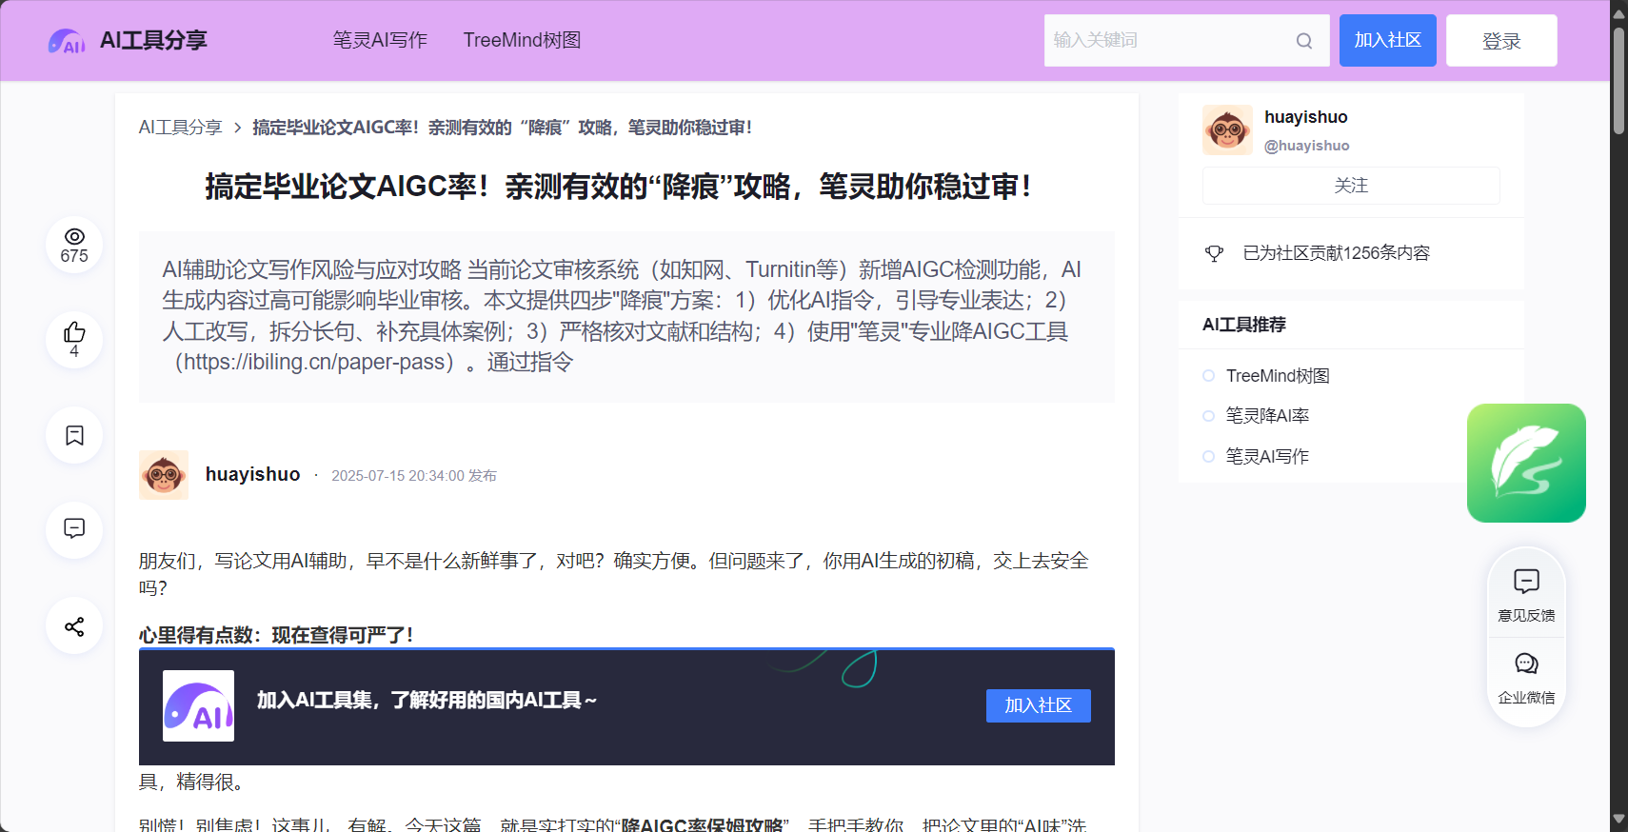Click huayishuo avatar in sidebar card
The image size is (1628, 832).
(1227, 129)
